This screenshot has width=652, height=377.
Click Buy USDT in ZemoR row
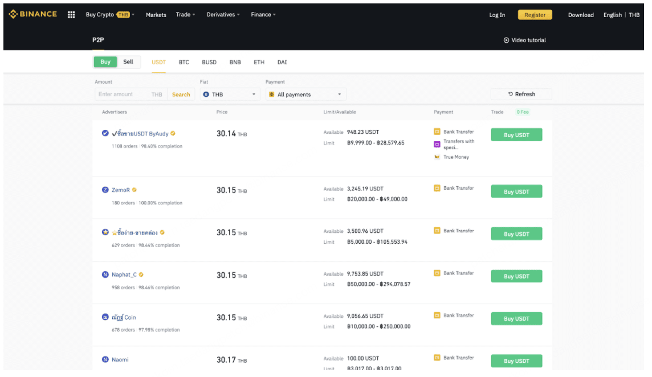[x=516, y=191]
